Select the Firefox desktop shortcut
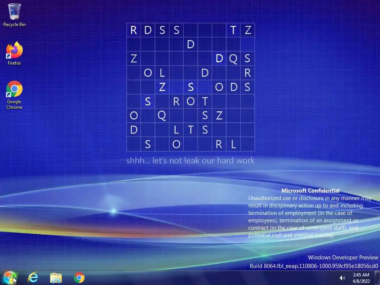The width and height of the screenshot is (380, 285). [x=14, y=53]
